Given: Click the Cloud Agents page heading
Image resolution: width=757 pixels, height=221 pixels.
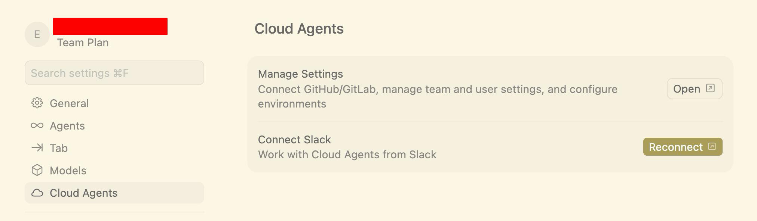Looking at the screenshot, I should click(299, 29).
